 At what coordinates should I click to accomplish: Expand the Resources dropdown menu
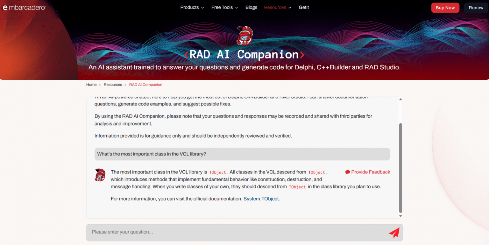[x=278, y=8]
